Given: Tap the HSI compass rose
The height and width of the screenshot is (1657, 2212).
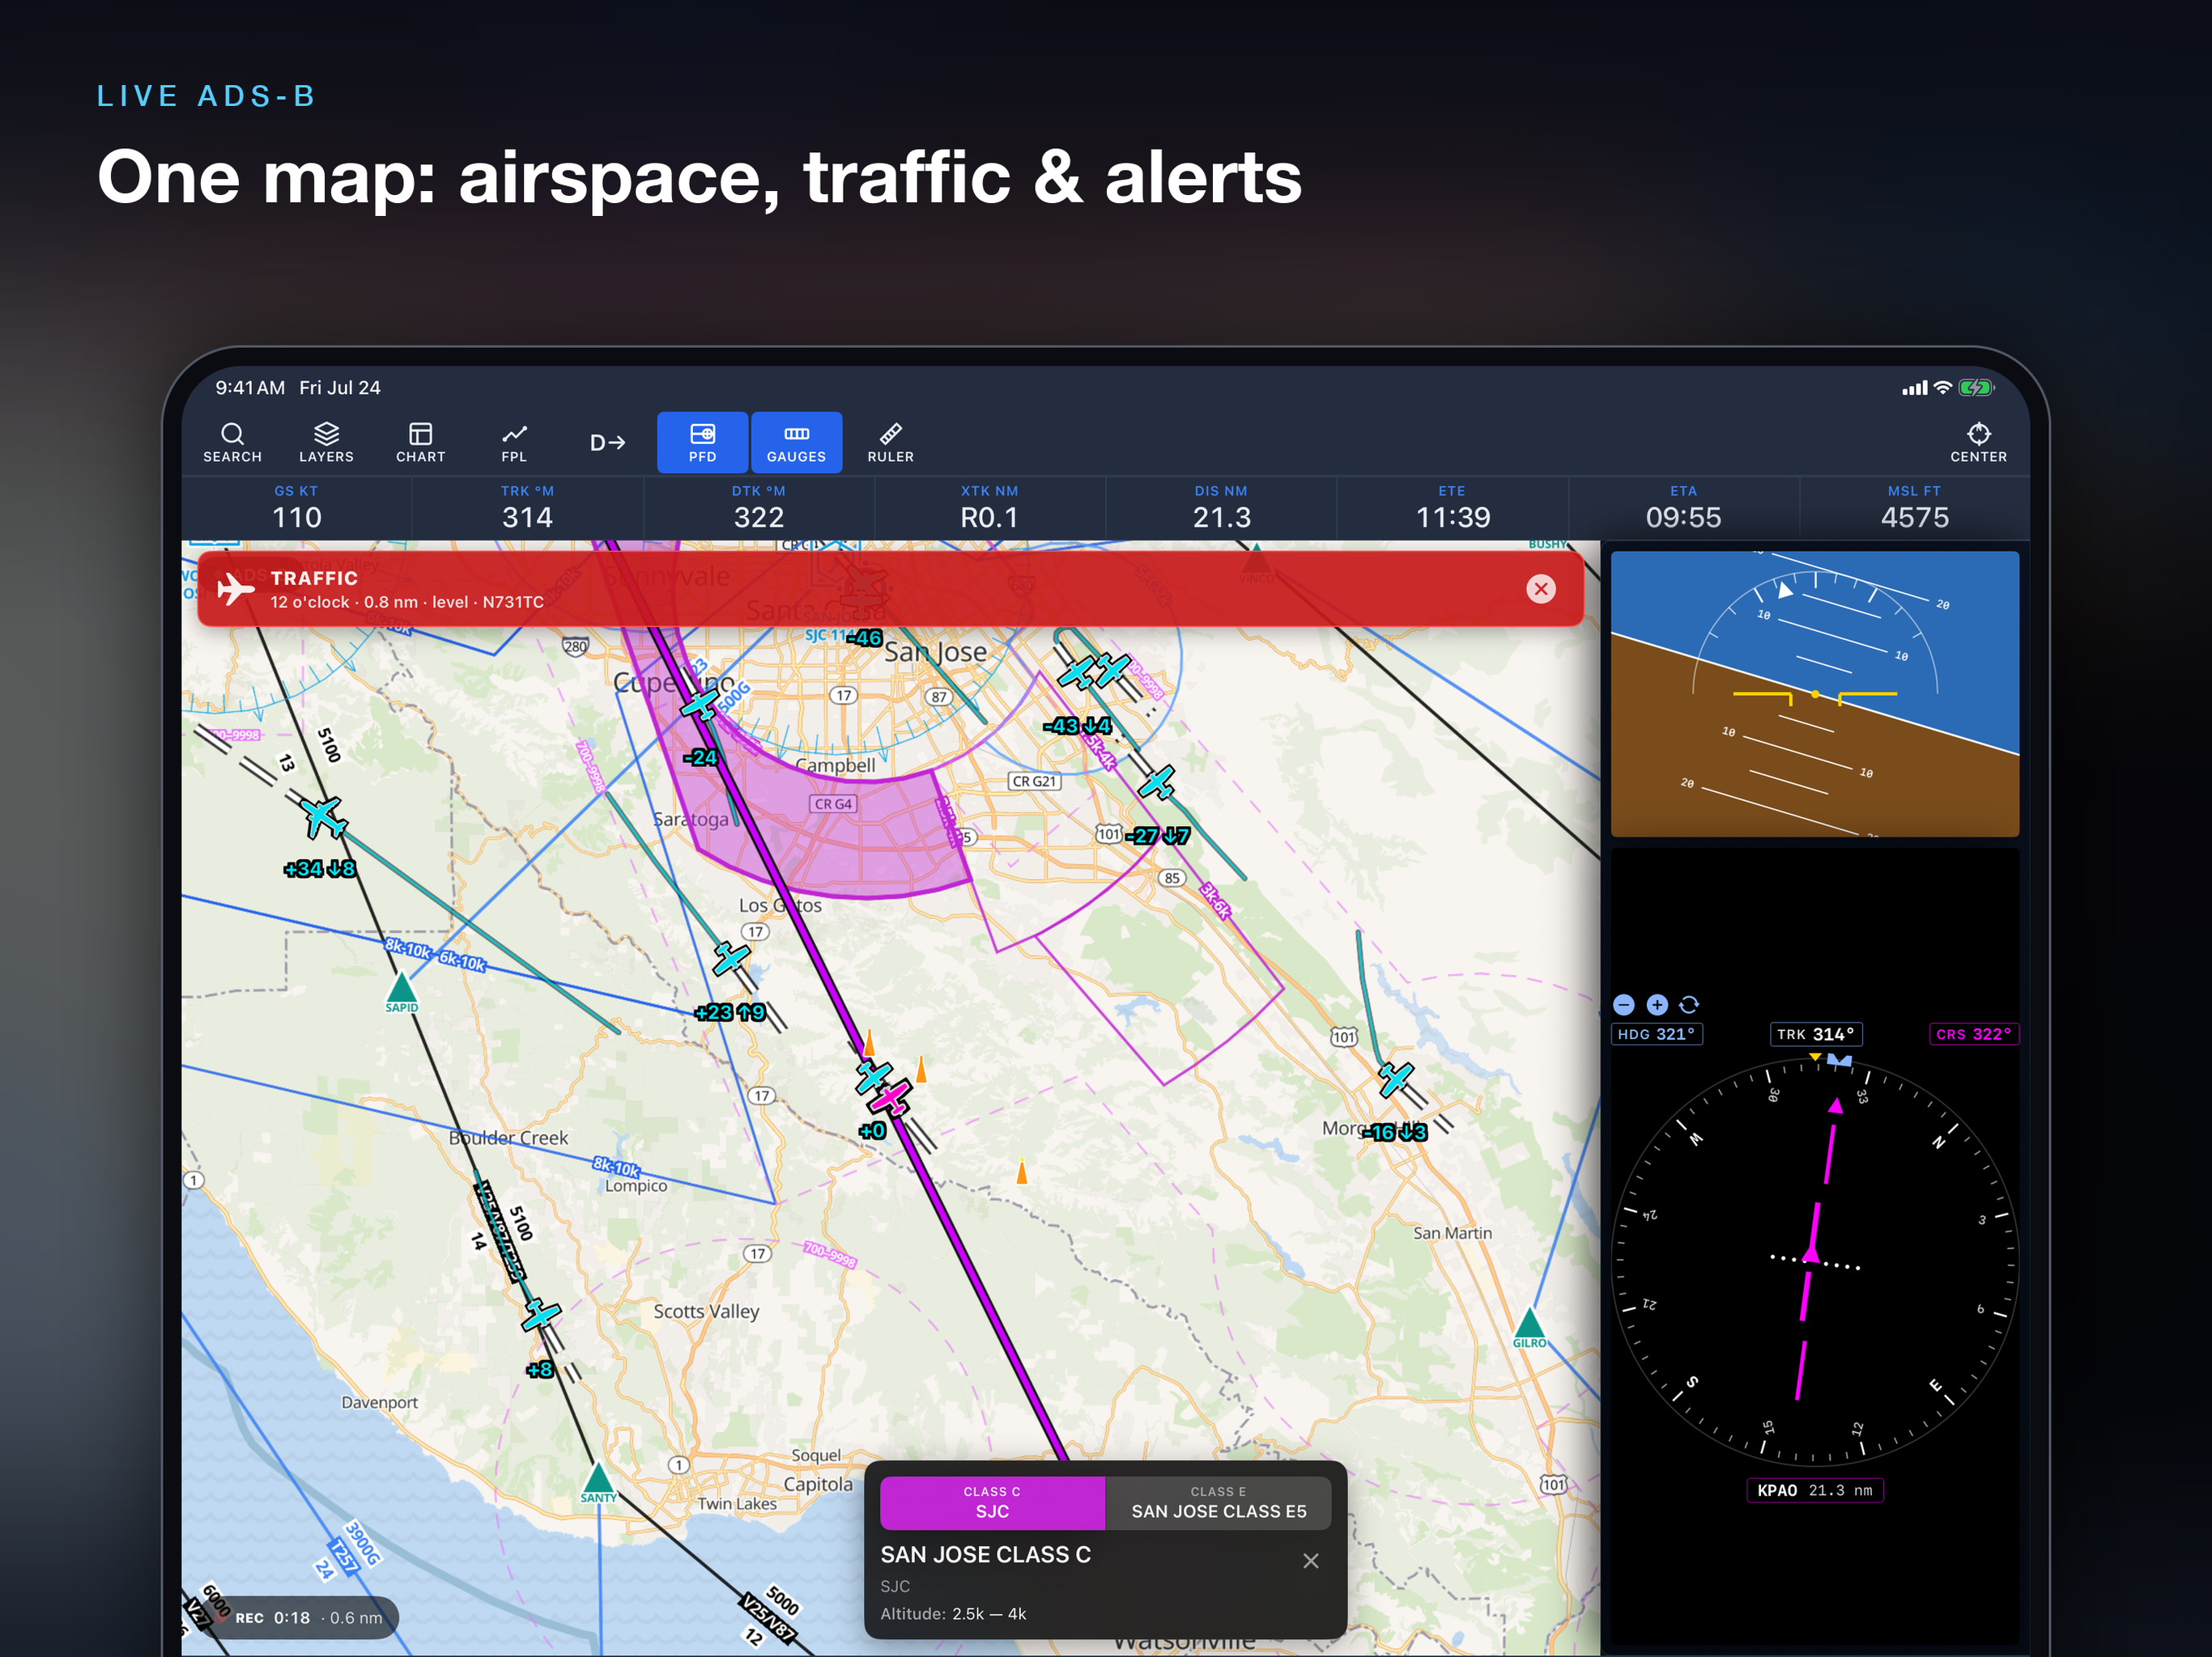Looking at the screenshot, I should tap(1814, 1261).
